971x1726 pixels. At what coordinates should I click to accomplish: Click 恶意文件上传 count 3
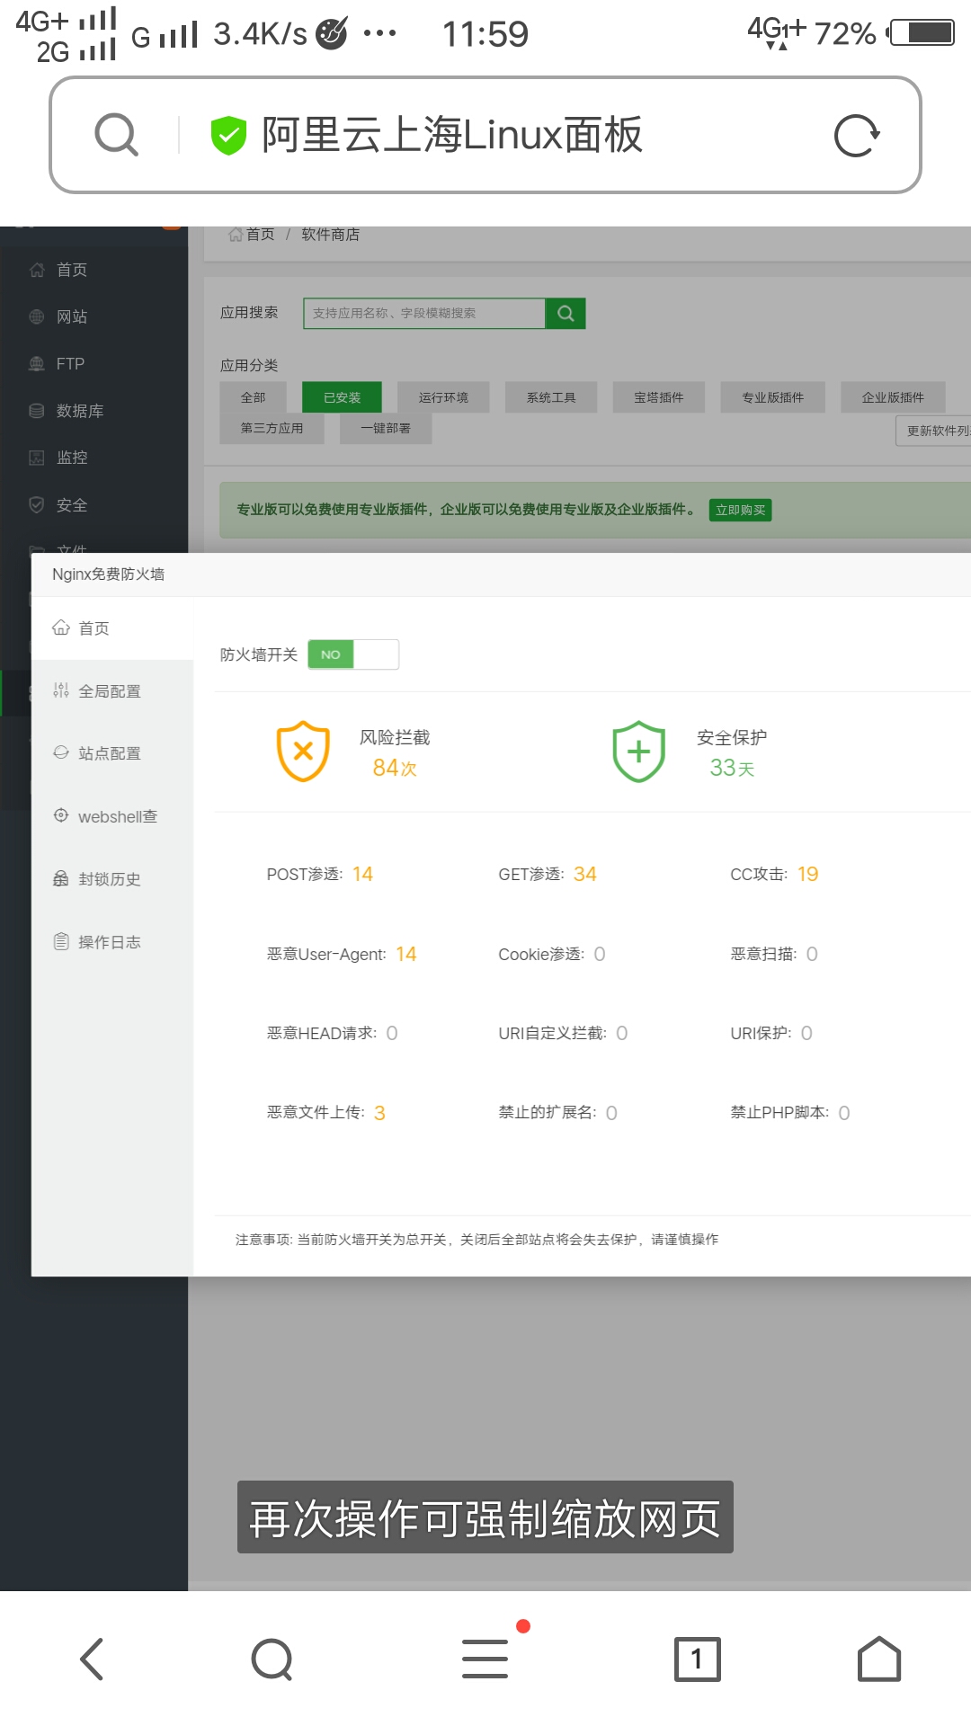[379, 1113]
